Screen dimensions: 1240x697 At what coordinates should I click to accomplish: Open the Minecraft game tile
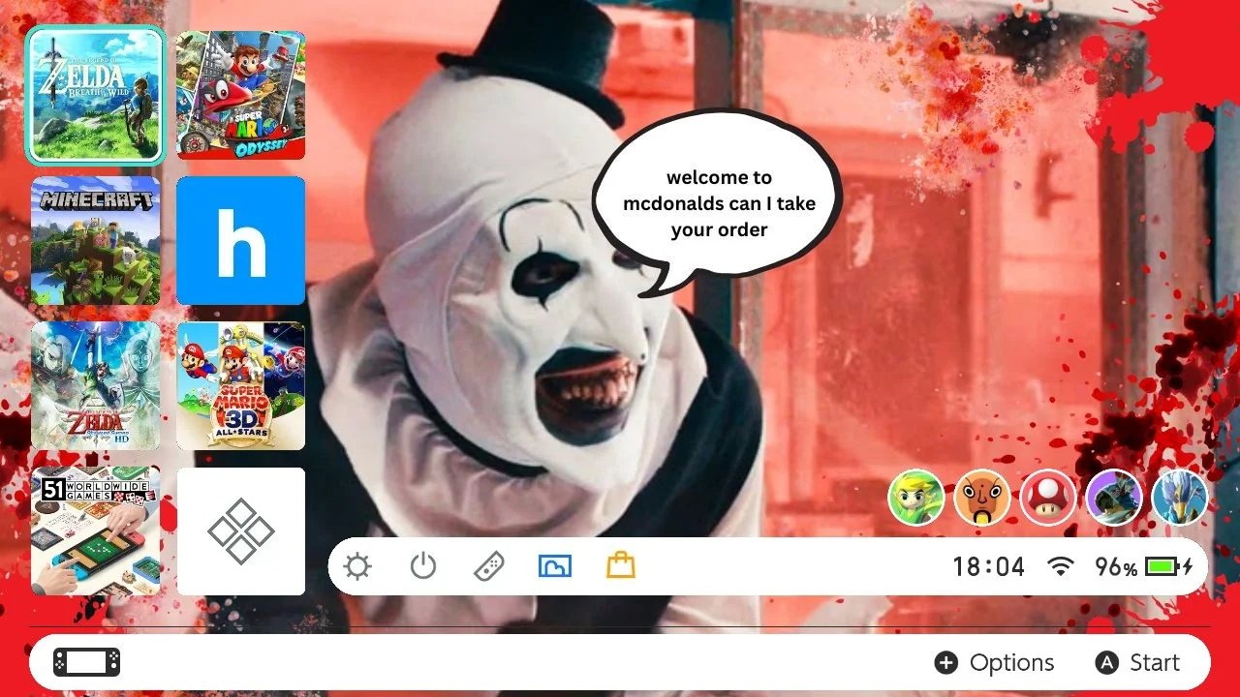tap(95, 240)
